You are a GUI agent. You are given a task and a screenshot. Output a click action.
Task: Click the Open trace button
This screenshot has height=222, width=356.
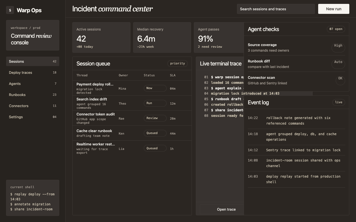[222, 210]
